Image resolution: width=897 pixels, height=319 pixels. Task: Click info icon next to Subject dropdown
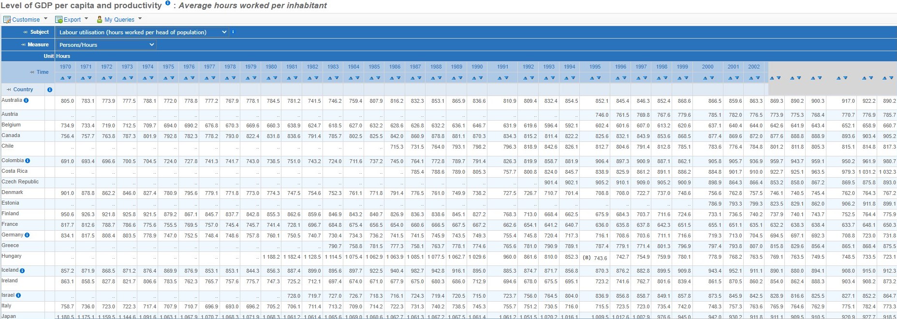coord(233,32)
